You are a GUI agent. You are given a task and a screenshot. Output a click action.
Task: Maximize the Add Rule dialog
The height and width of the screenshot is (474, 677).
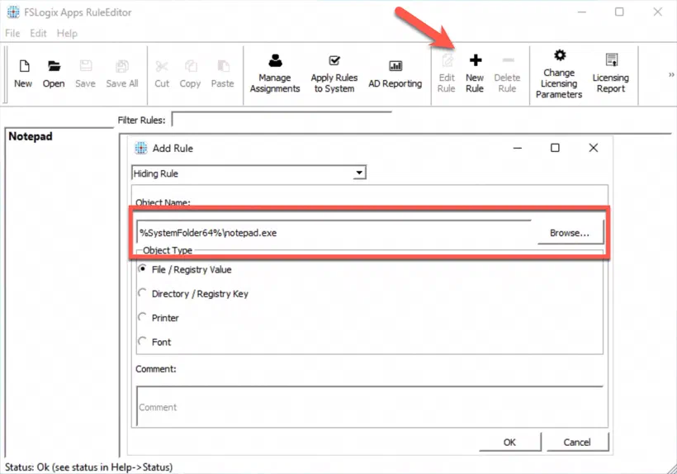click(x=556, y=148)
